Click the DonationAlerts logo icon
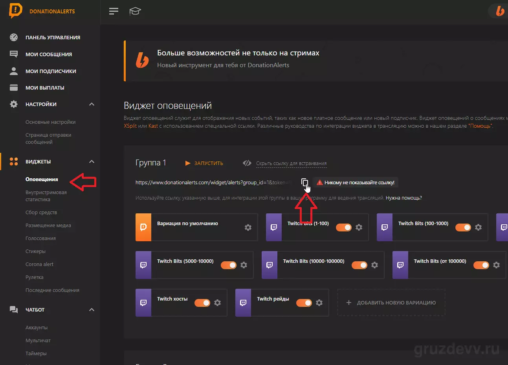Screen dimensions: 508x365 click(x=15, y=11)
